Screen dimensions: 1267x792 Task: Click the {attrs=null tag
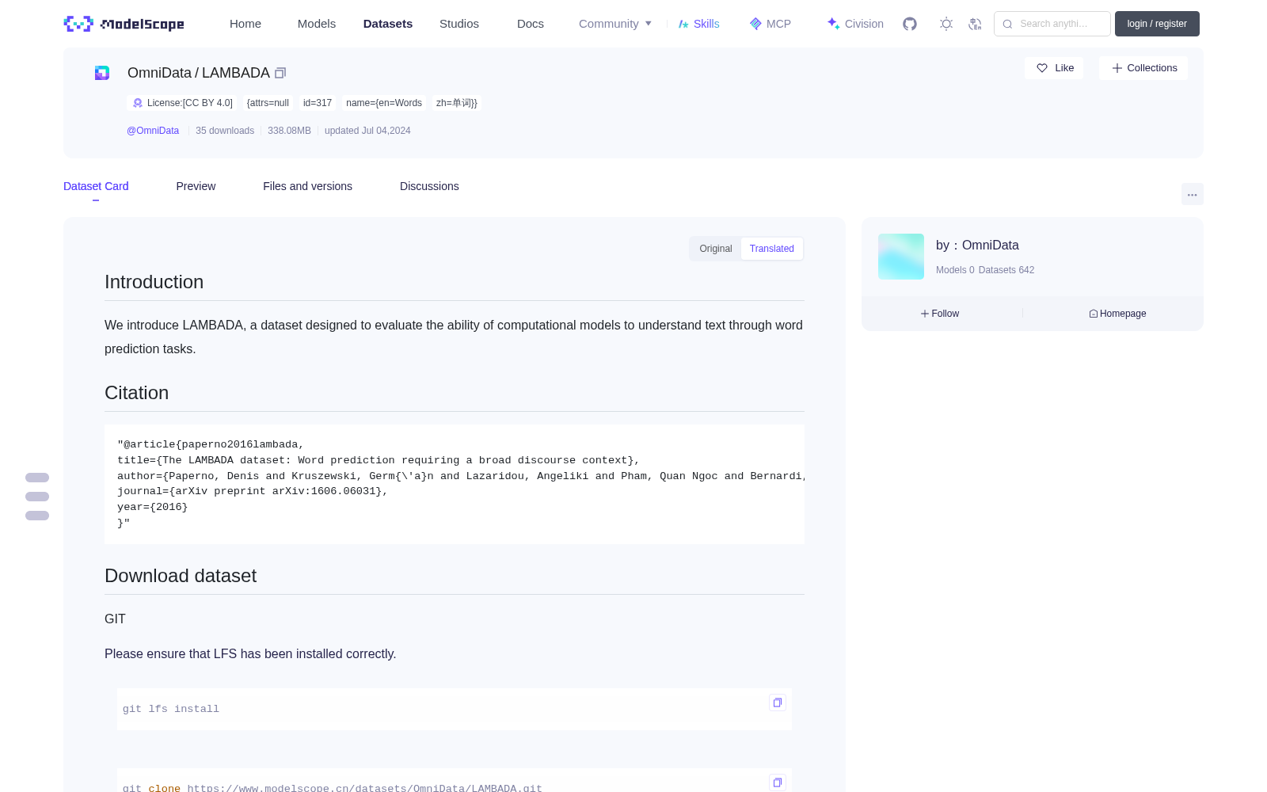pyautogui.click(x=268, y=103)
